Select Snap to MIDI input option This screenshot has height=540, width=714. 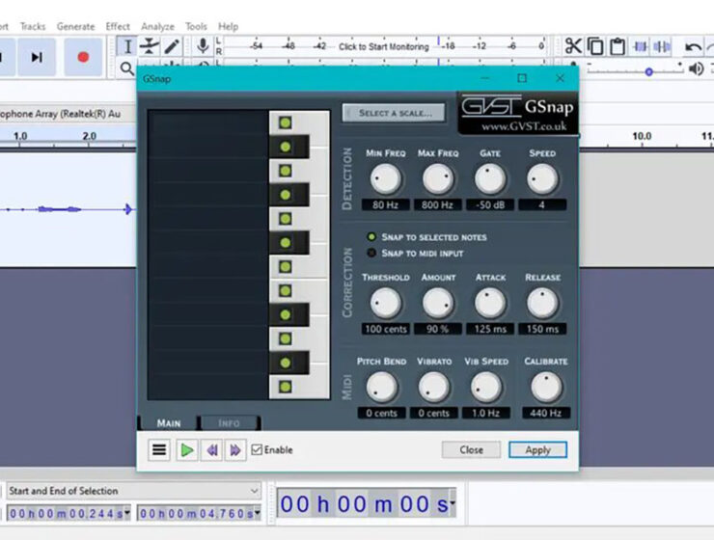click(371, 254)
